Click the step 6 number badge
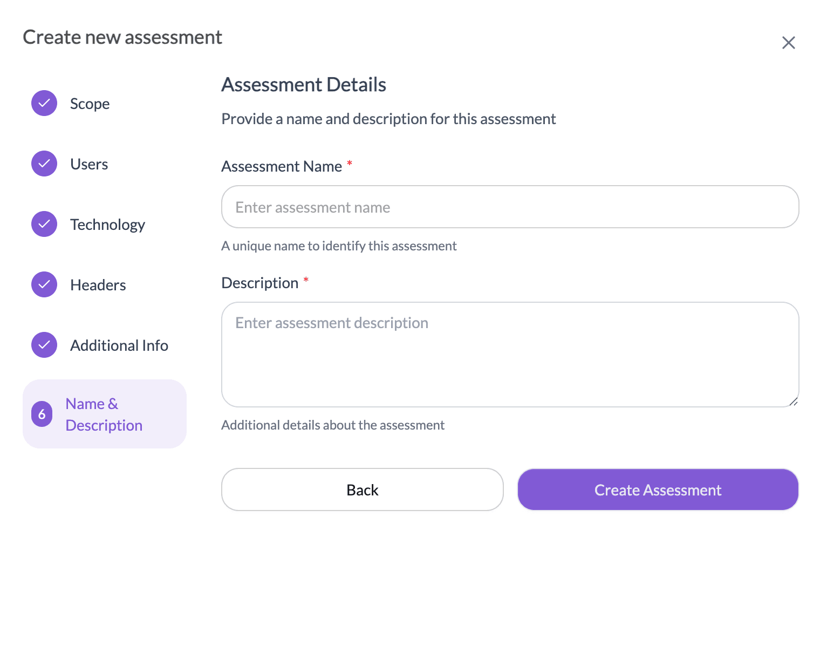The width and height of the screenshot is (820, 653). (x=42, y=414)
